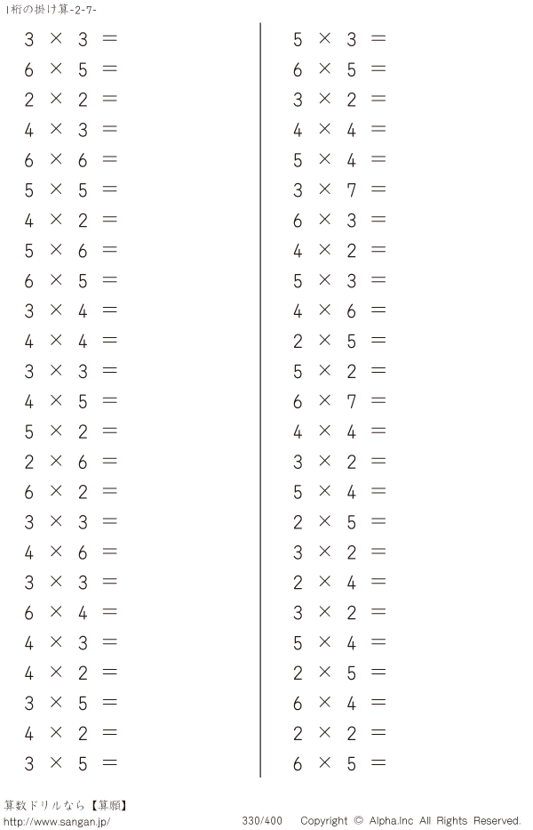Open the http://www.sangan.jp/ link
The image size is (533, 830).
[x=57, y=821]
